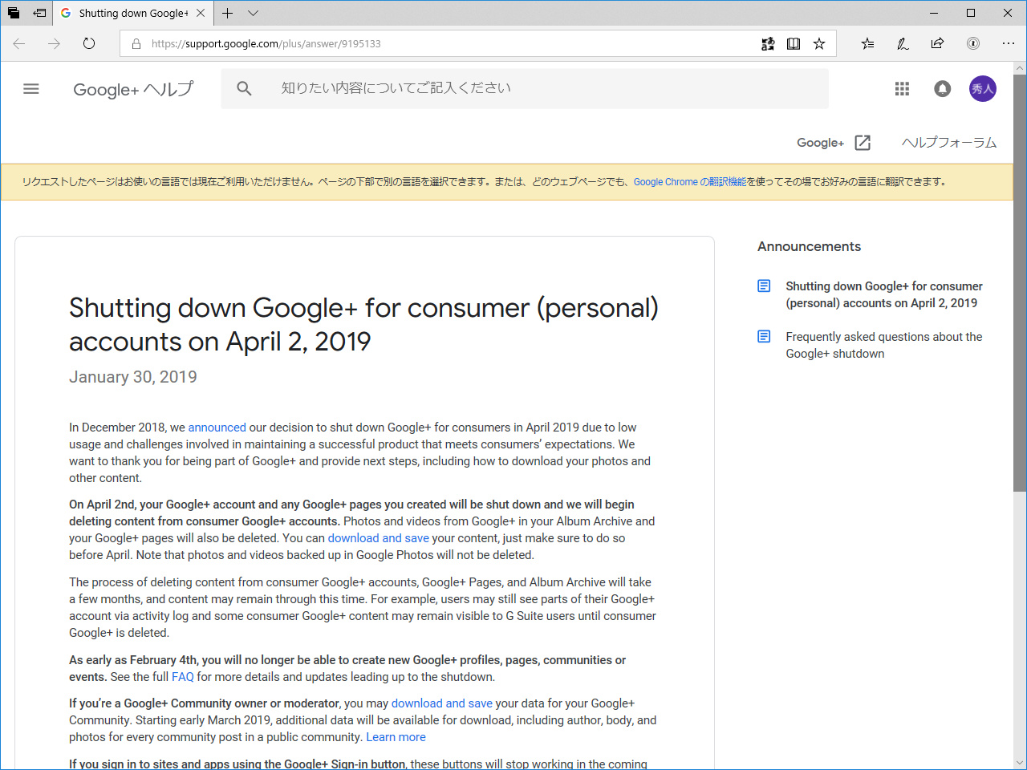
Task: Click the 'Learn more' link
Action: coord(396,736)
